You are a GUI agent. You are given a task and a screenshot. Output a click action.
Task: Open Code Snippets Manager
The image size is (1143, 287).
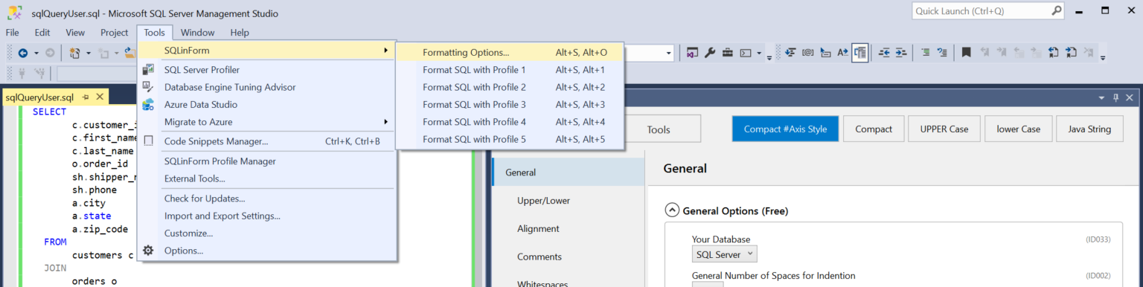tap(266, 141)
